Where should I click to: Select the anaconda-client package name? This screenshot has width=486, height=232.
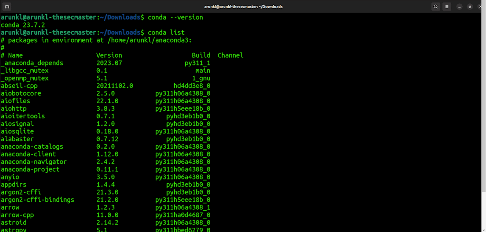pos(28,154)
